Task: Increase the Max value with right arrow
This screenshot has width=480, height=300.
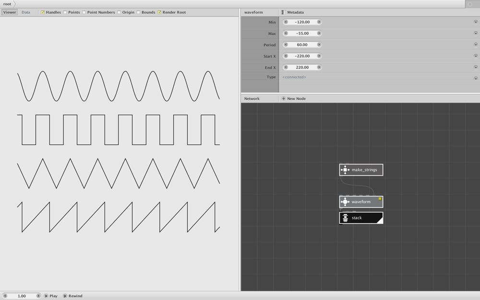Action: [x=319, y=34]
